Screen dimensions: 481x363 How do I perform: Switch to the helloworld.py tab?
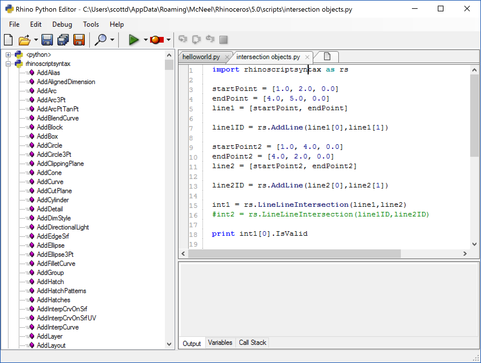[201, 57]
